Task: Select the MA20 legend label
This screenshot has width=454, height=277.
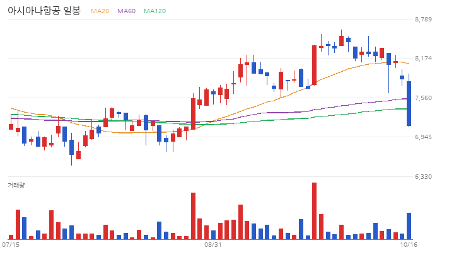Action: (x=100, y=11)
